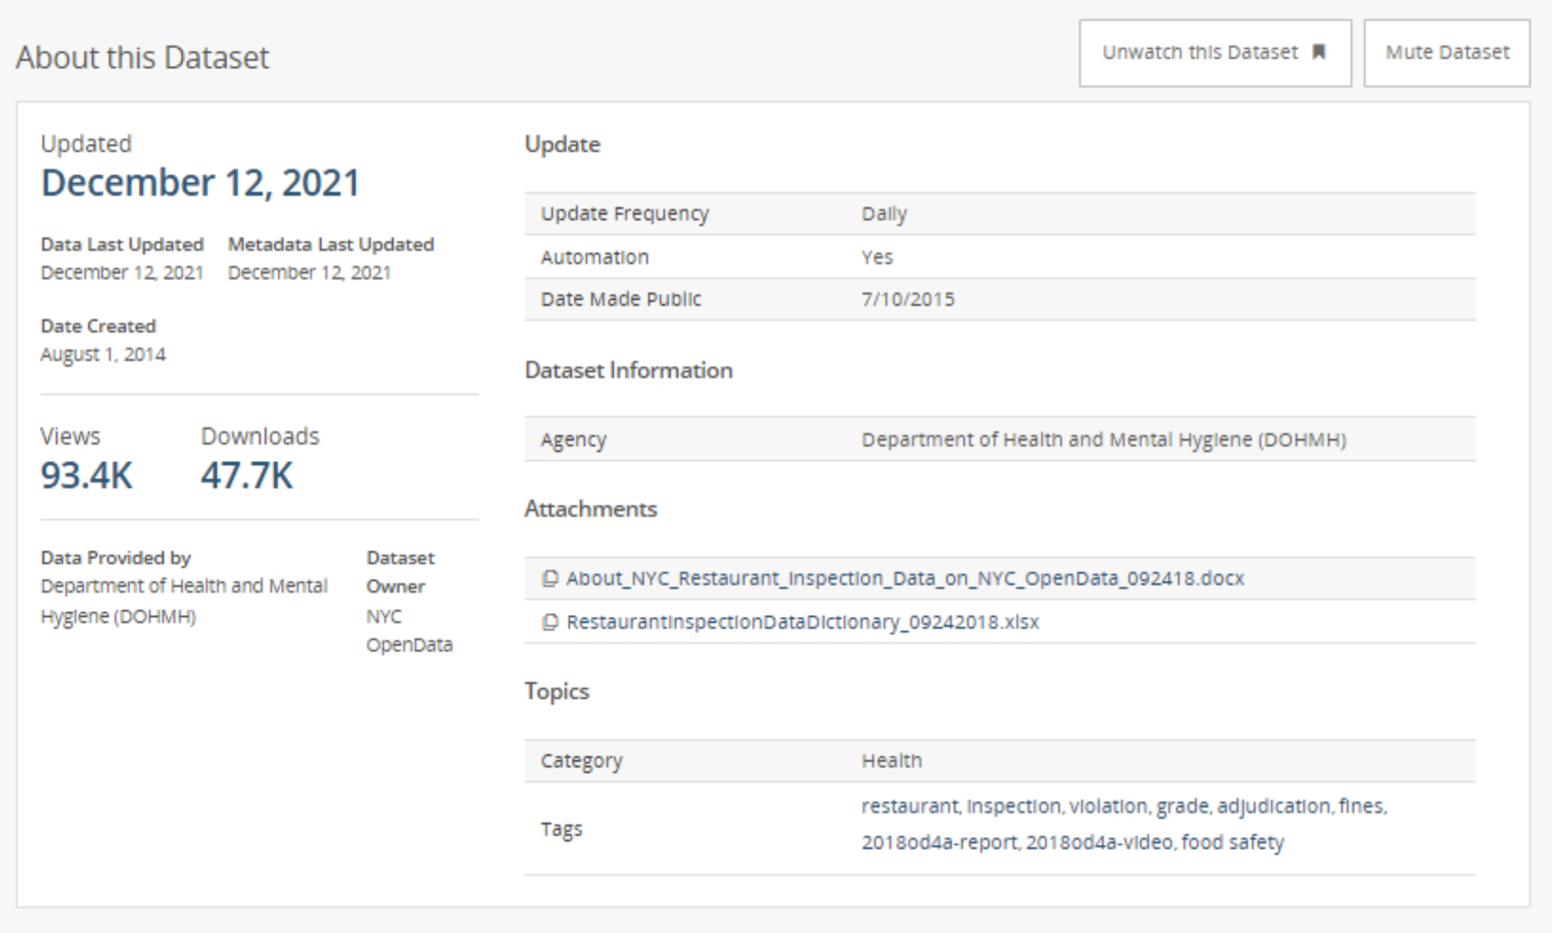Click the 47.7K downloads count
Image resolution: width=1552 pixels, height=933 pixels.
[x=247, y=475]
